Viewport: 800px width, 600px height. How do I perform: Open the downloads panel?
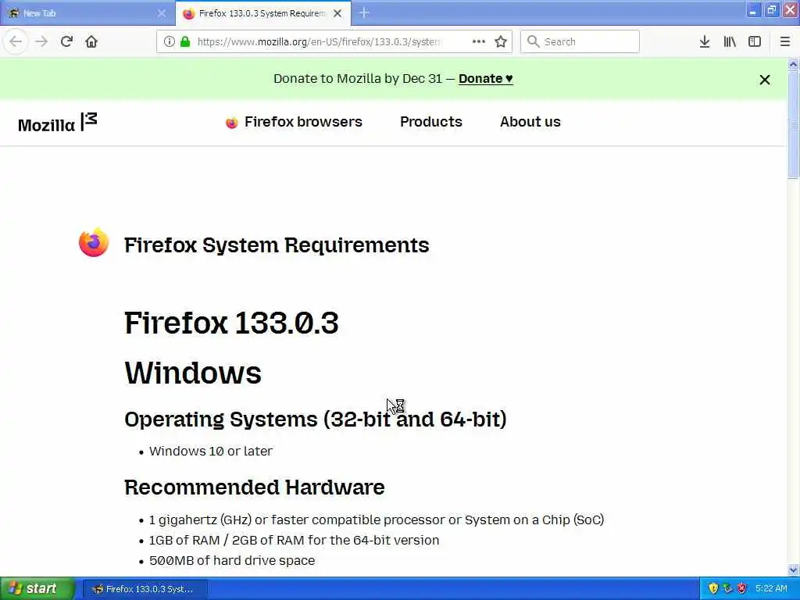pos(705,41)
